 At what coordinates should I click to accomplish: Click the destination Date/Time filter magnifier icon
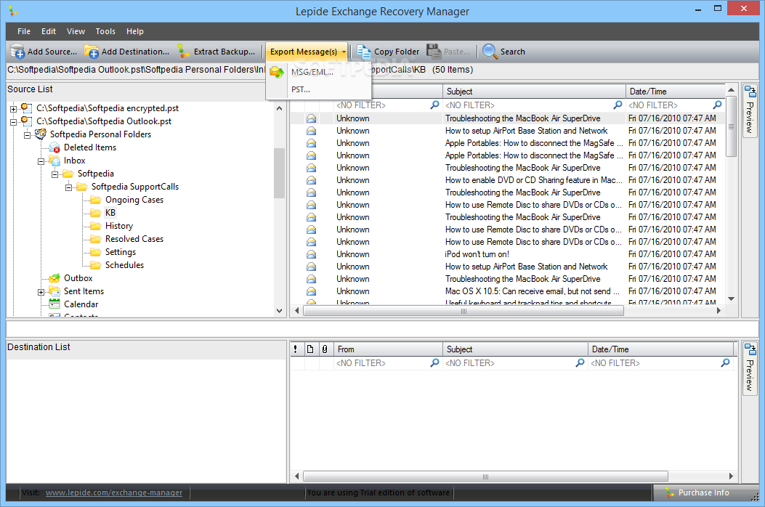coord(726,363)
